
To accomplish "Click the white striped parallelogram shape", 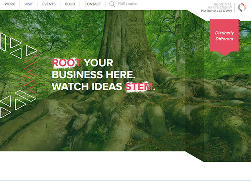I will tap(26, 96).
